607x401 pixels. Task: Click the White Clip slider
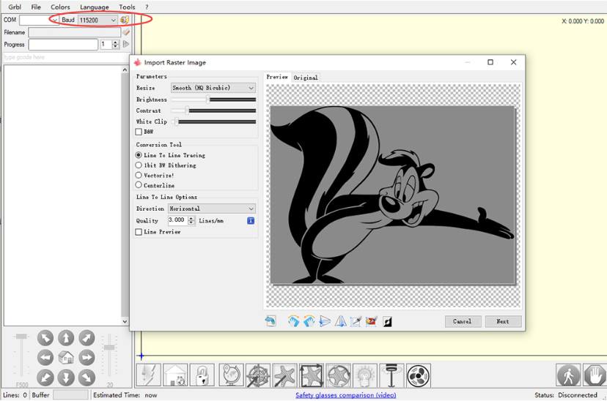[x=213, y=121]
